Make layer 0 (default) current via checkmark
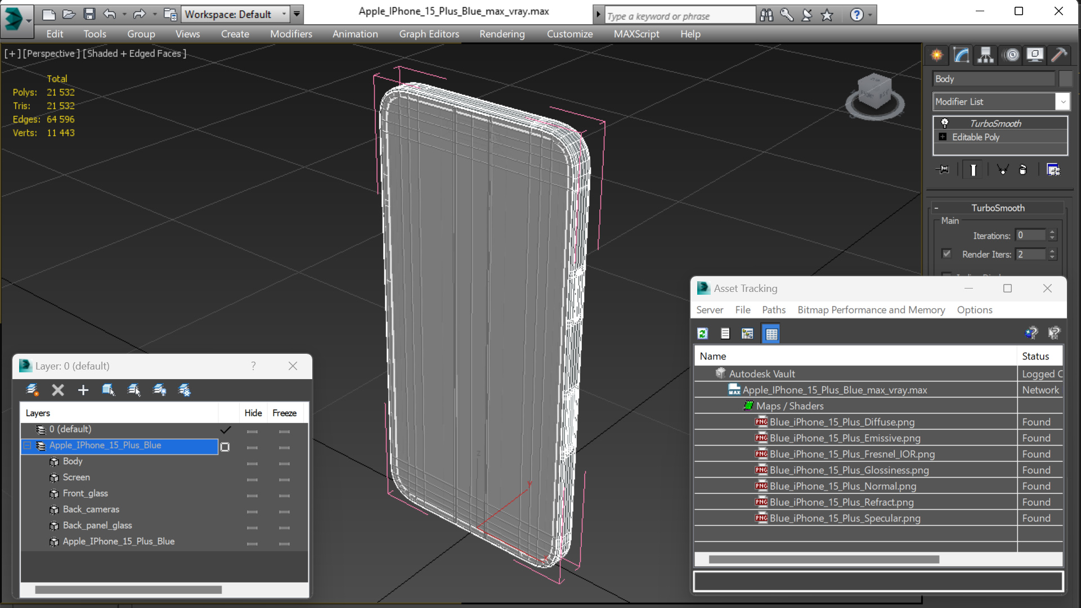1081x608 pixels. [x=225, y=430]
